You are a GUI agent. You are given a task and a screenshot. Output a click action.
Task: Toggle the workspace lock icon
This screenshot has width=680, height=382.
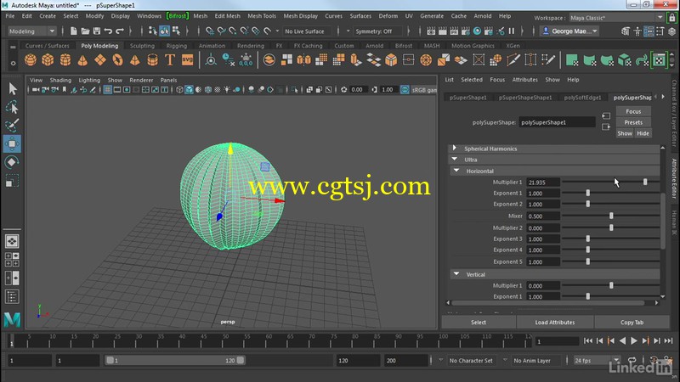[x=671, y=18]
